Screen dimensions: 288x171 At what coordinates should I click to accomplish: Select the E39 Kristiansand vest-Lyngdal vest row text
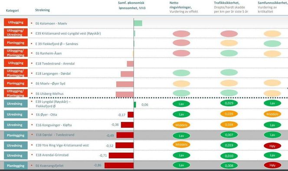pos(68,33)
